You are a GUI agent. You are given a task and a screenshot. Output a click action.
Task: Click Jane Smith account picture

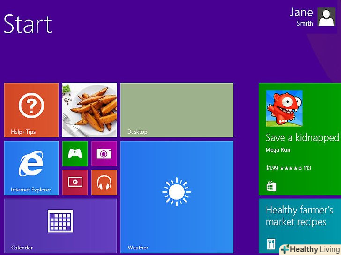326,17
